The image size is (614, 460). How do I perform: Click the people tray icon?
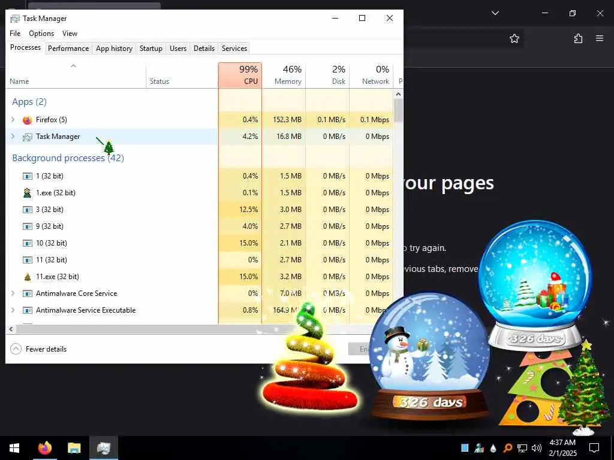click(x=479, y=448)
